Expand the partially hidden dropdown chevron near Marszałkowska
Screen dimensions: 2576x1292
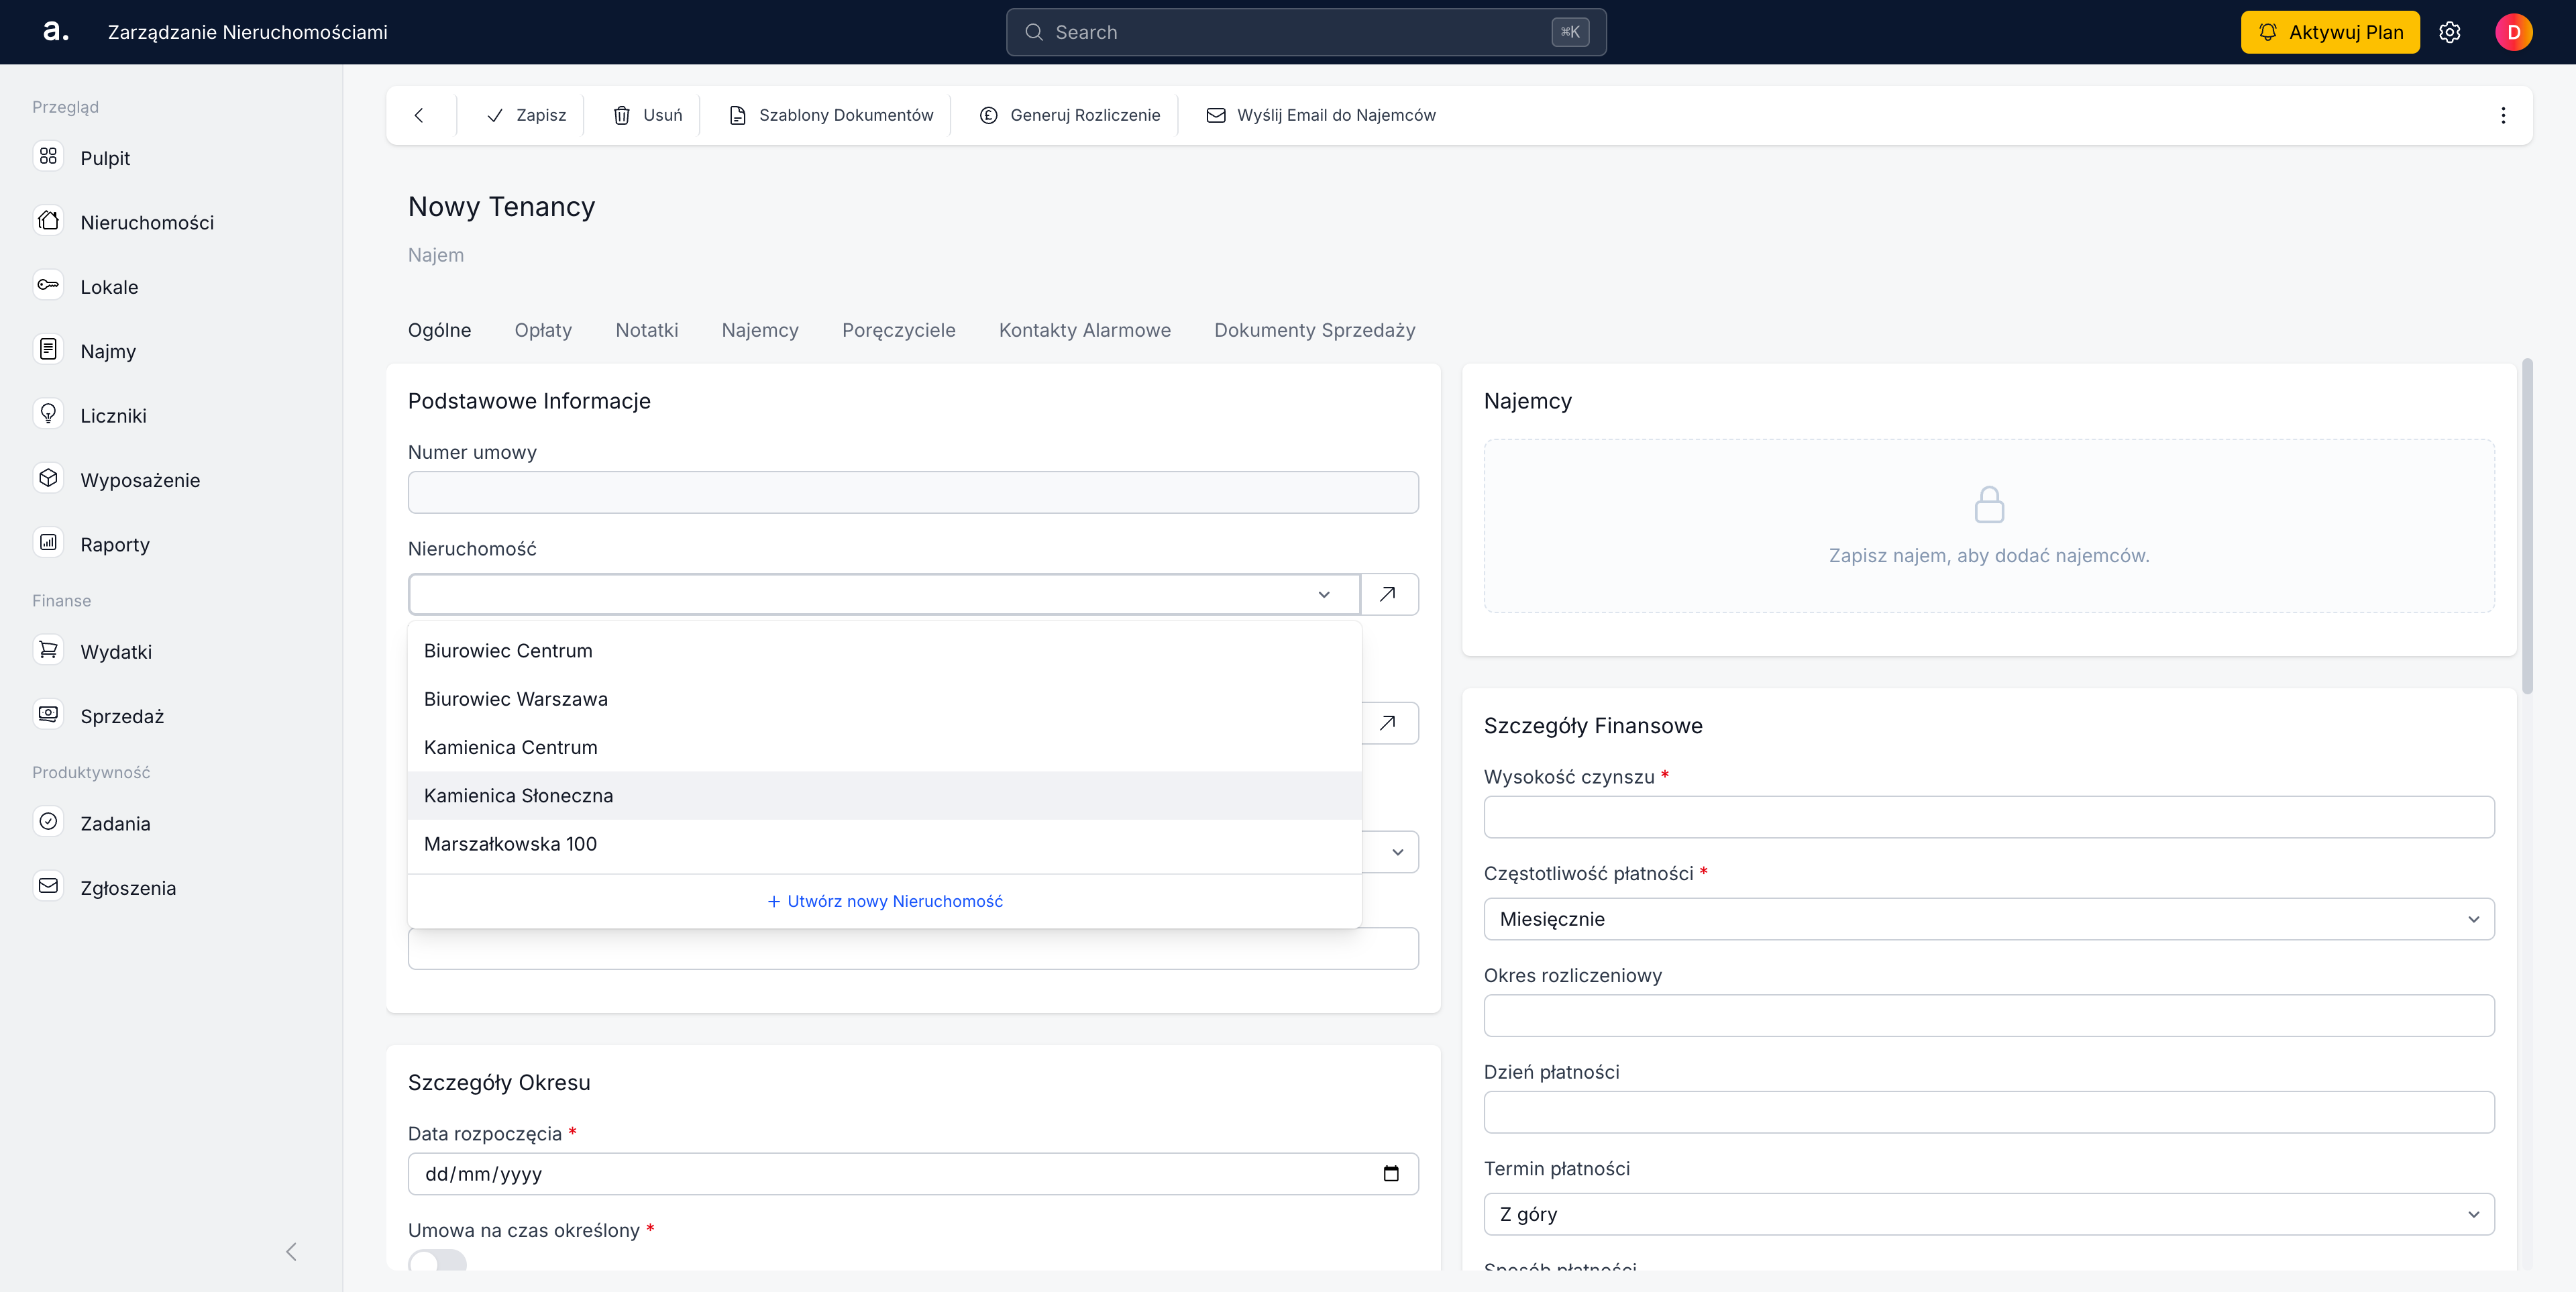tap(1397, 852)
